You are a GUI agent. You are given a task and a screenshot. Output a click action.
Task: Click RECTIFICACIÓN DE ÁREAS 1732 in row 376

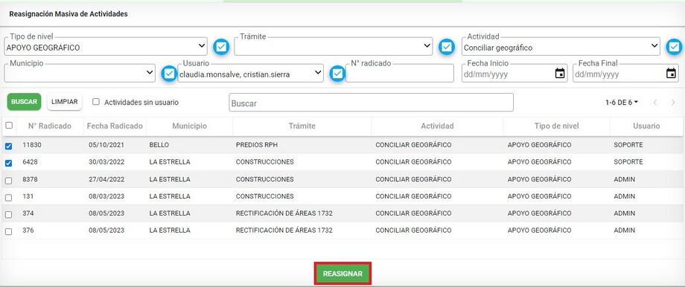(284, 230)
